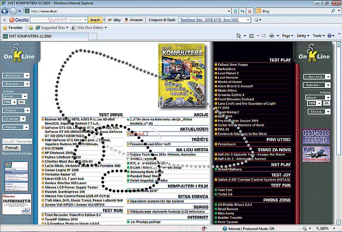
Task: Click the Svet Kompjutera magazine cover
Action: tap(181, 75)
